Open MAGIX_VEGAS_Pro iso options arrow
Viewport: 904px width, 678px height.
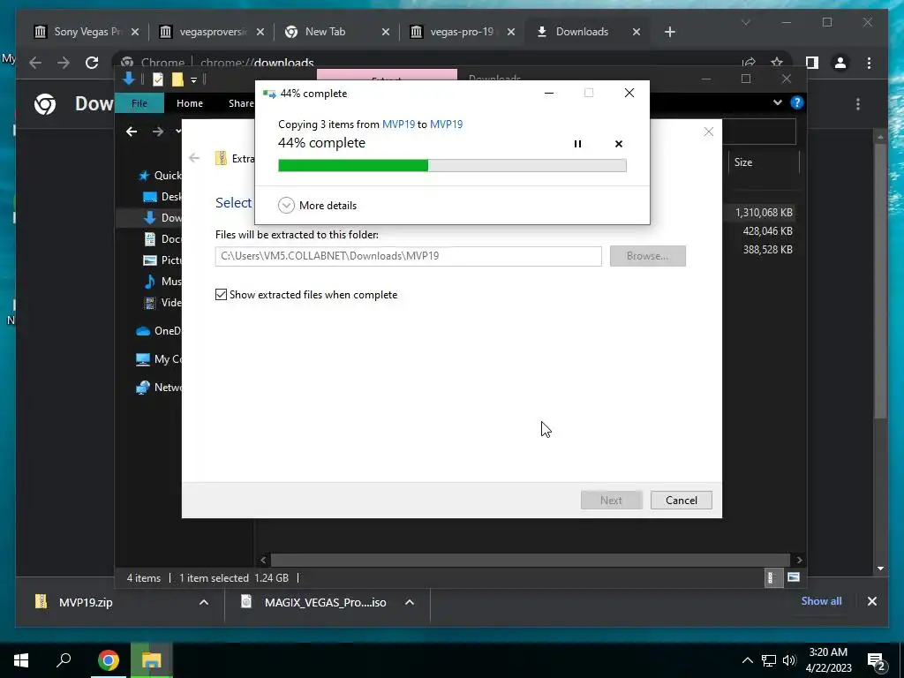410,602
